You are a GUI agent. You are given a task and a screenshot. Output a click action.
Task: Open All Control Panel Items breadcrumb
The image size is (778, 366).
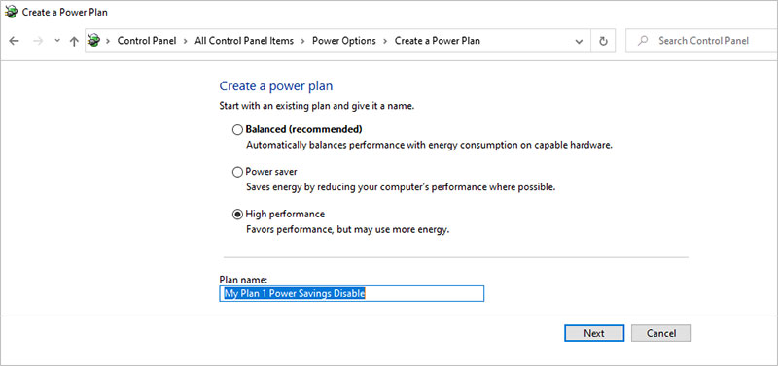click(x=244, y=41)
